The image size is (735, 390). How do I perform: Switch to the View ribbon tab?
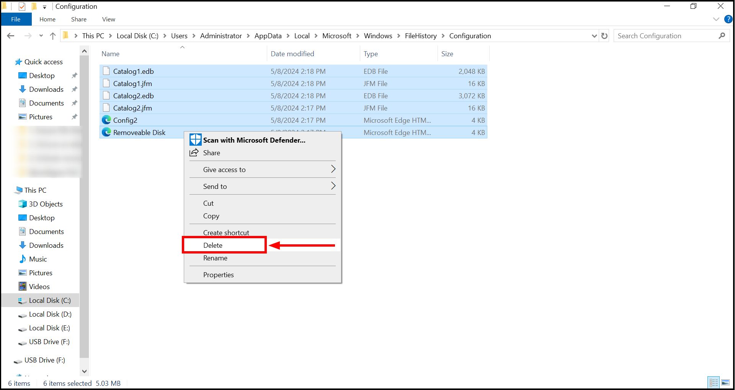tap(109, 19)
